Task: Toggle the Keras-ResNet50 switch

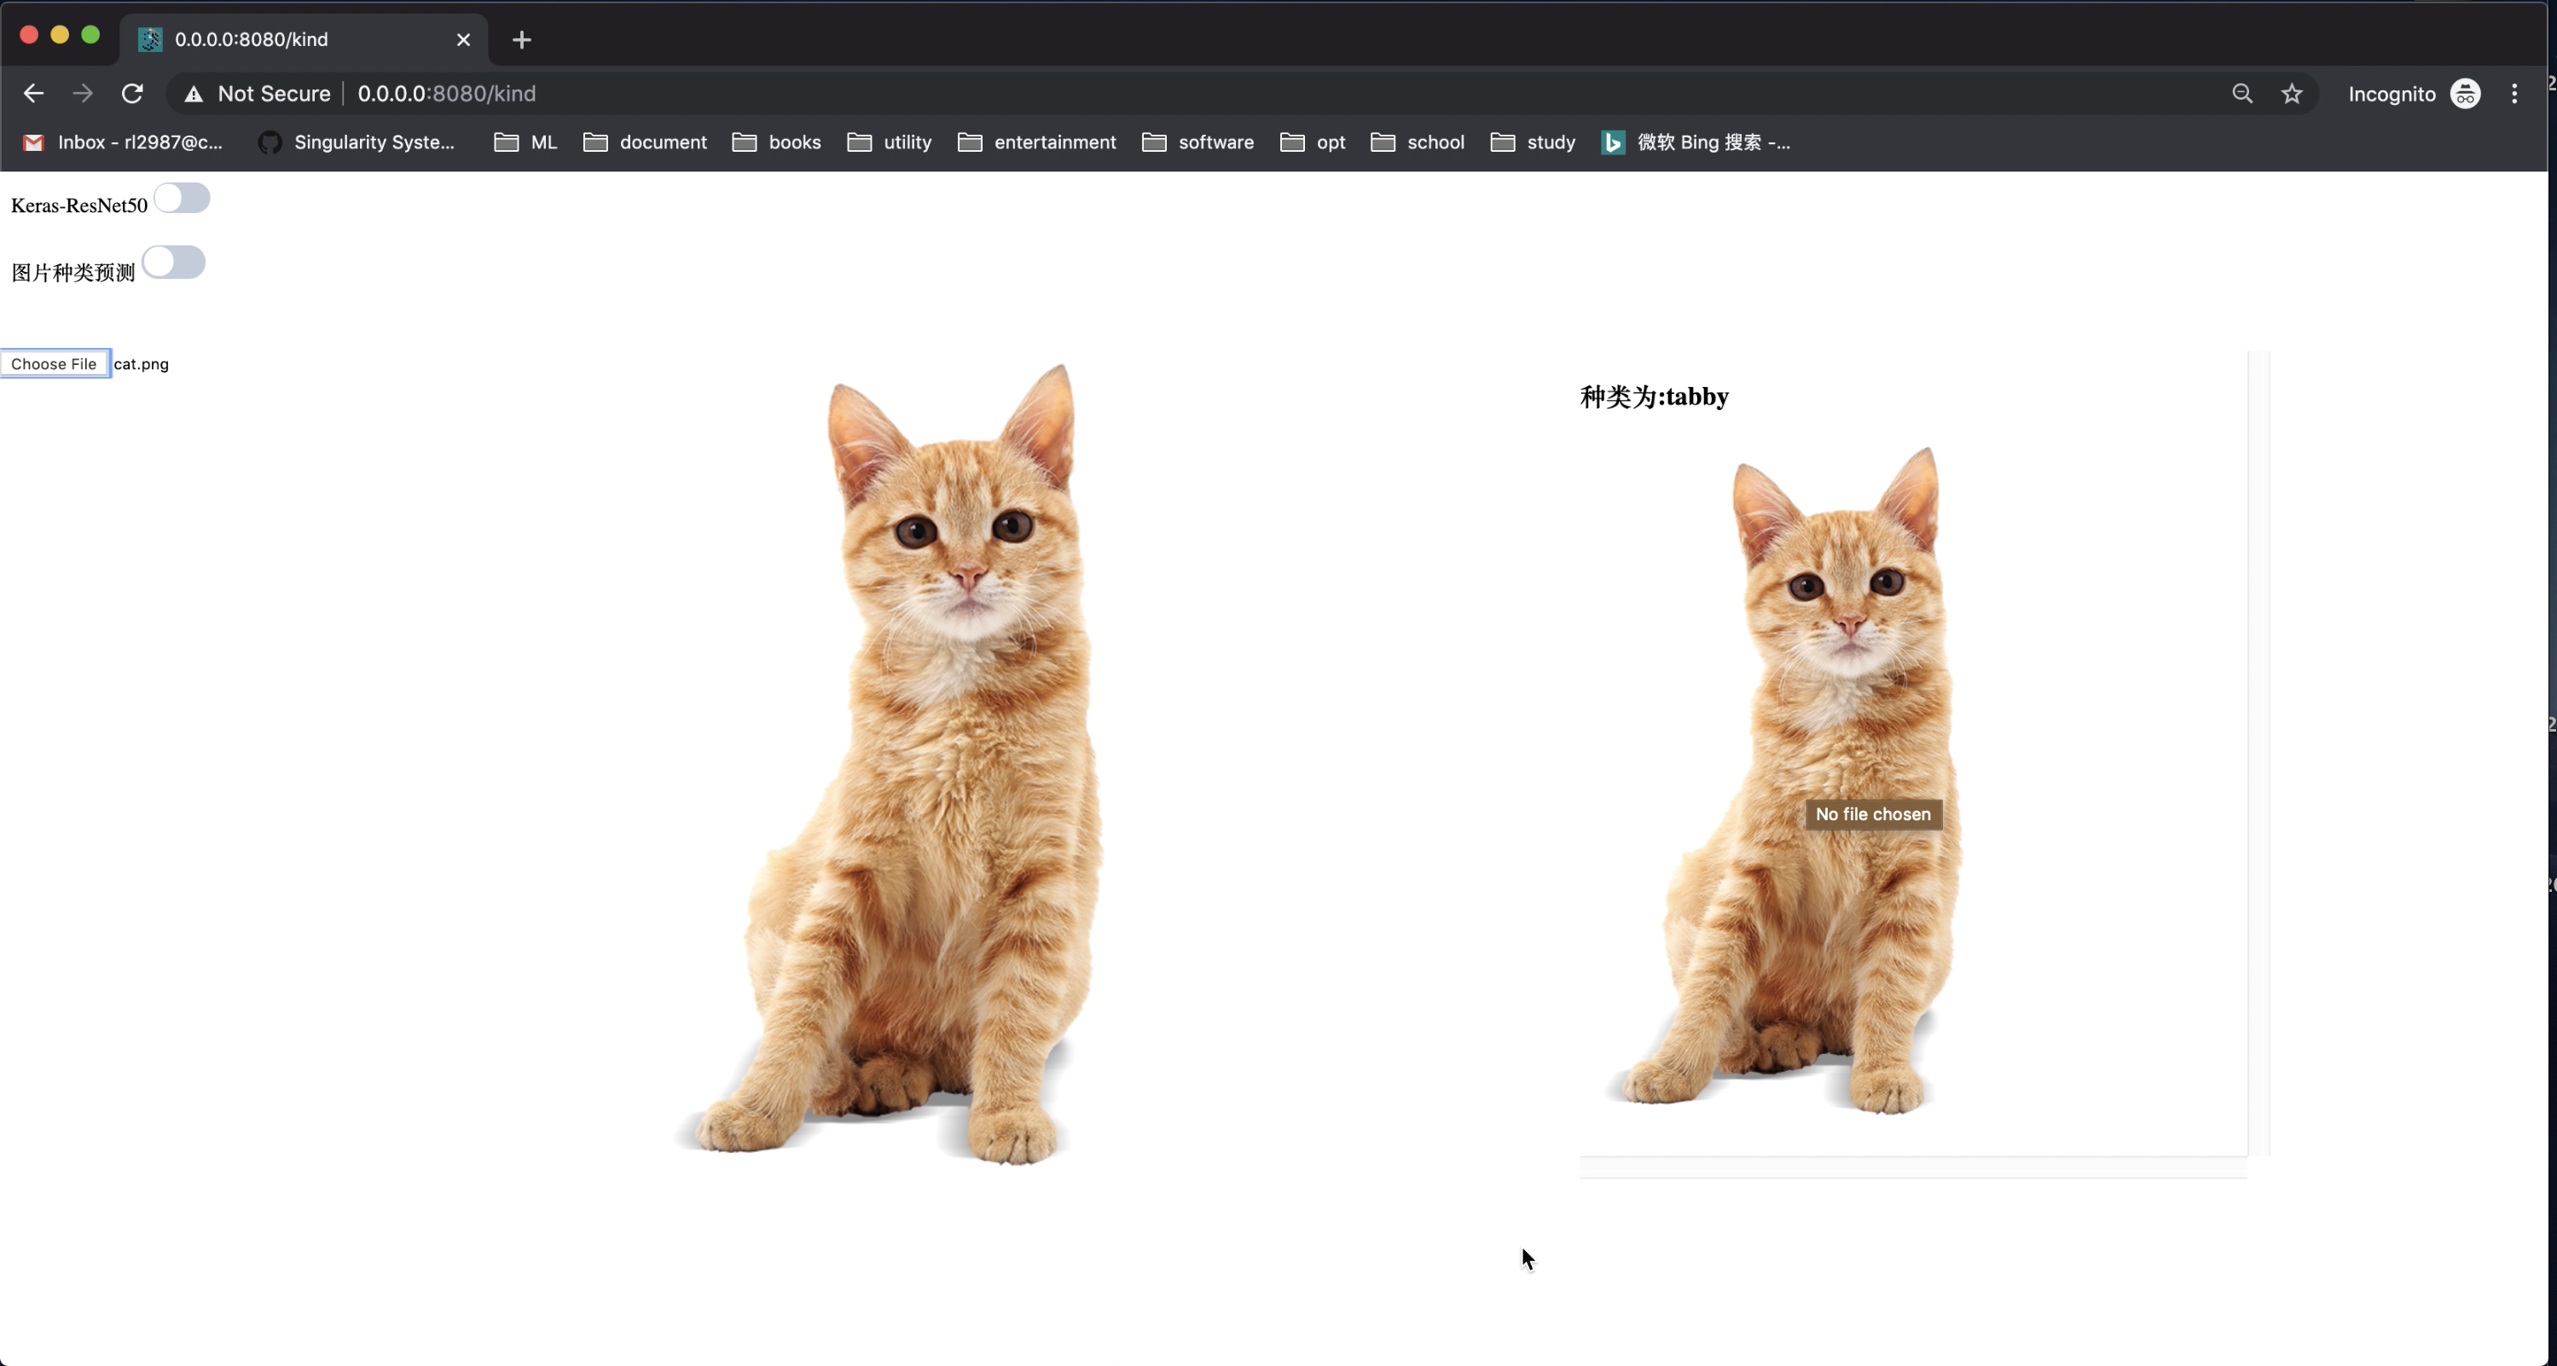Action: tap(182, 199)
